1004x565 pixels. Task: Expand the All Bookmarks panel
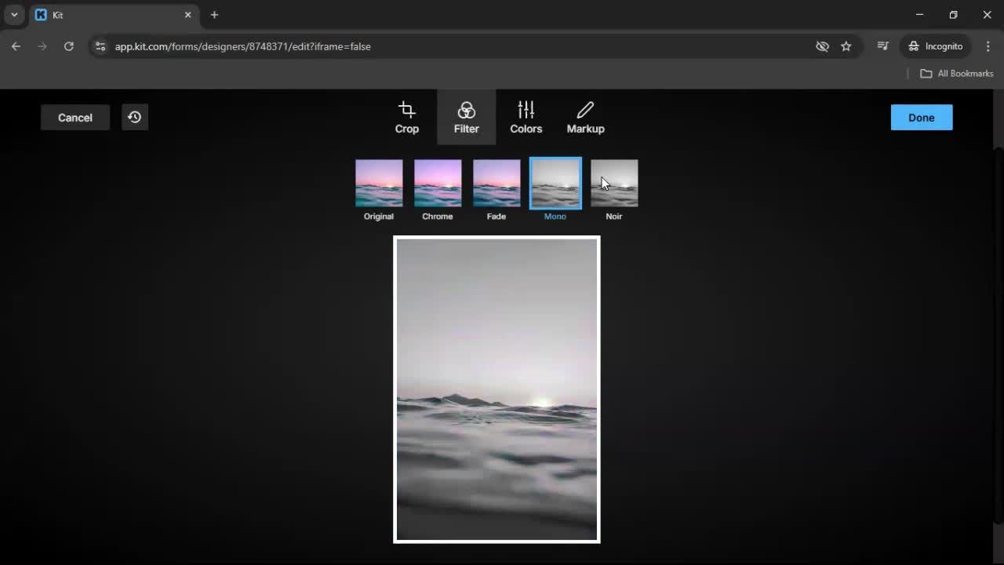pos(956,73)
